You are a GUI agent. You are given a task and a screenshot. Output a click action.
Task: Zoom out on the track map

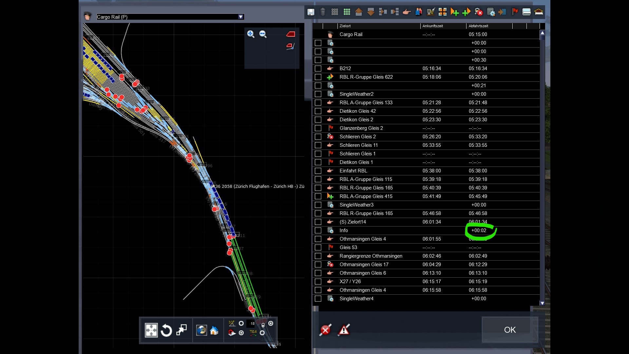click(263, 34)
